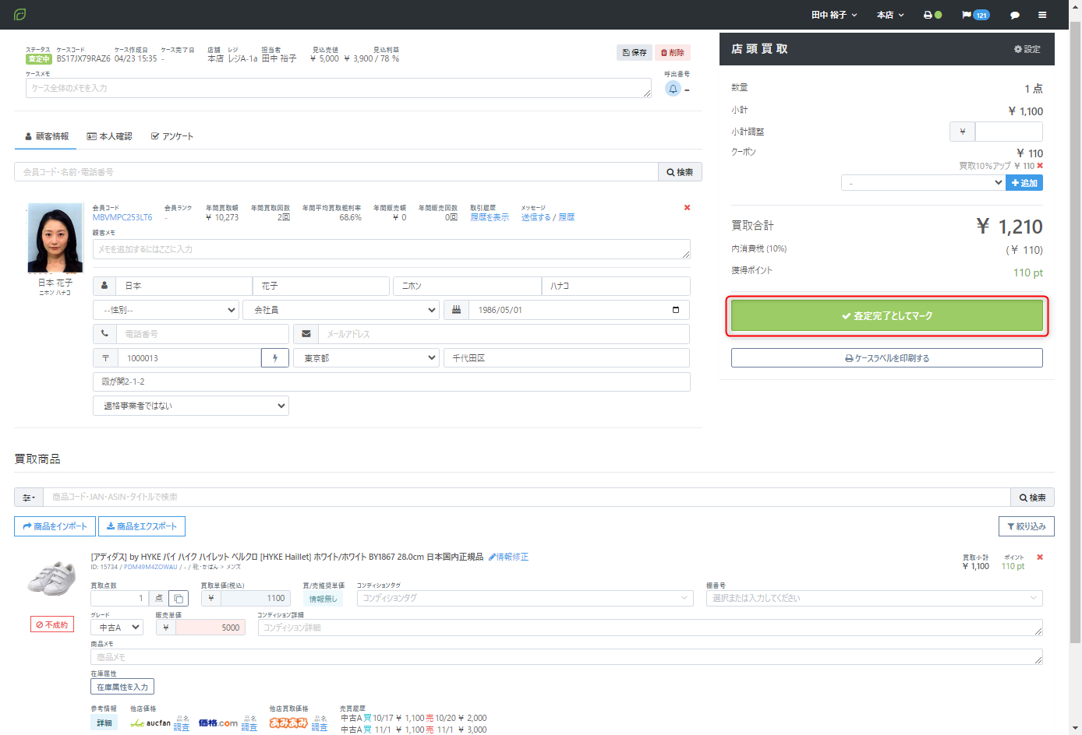This screenshot has height=735, width=1082.
Task: Switch to the 本人確認 tab
Action: tap(110, 136)
